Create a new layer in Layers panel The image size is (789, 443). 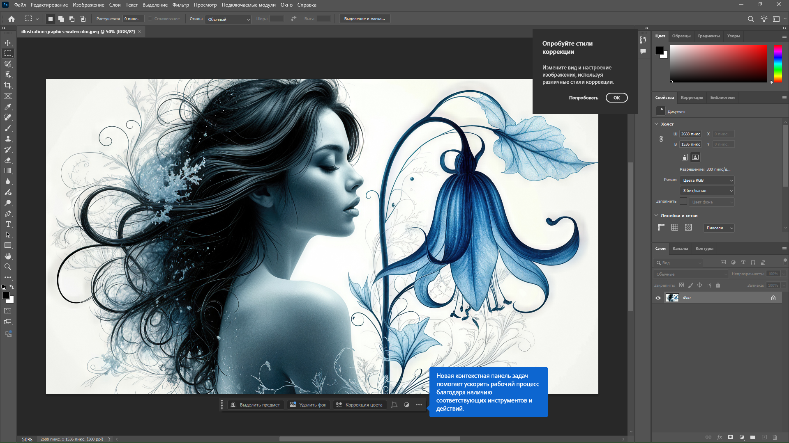764,437
